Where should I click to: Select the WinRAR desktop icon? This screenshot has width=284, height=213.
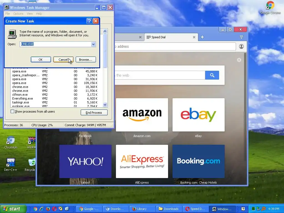(x=32, y=143)
